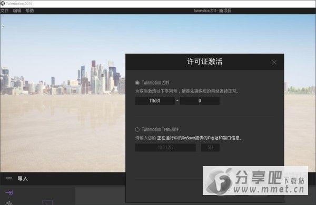Click the Twinmotion app icon in title bar
Viewport: 316px width, 205px height.
click(x=3, y=4)
